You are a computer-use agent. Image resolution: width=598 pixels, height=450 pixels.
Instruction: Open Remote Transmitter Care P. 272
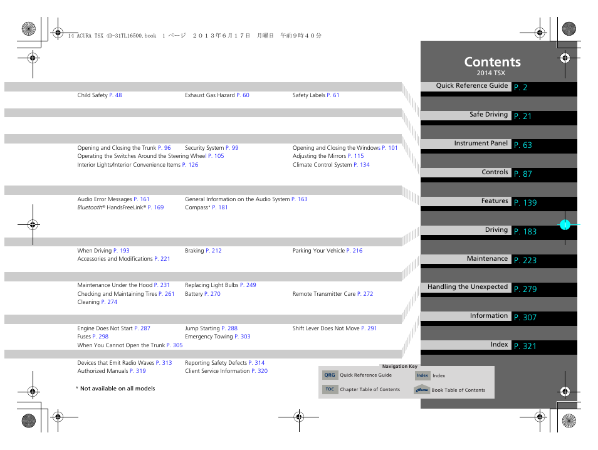[333, 294]
